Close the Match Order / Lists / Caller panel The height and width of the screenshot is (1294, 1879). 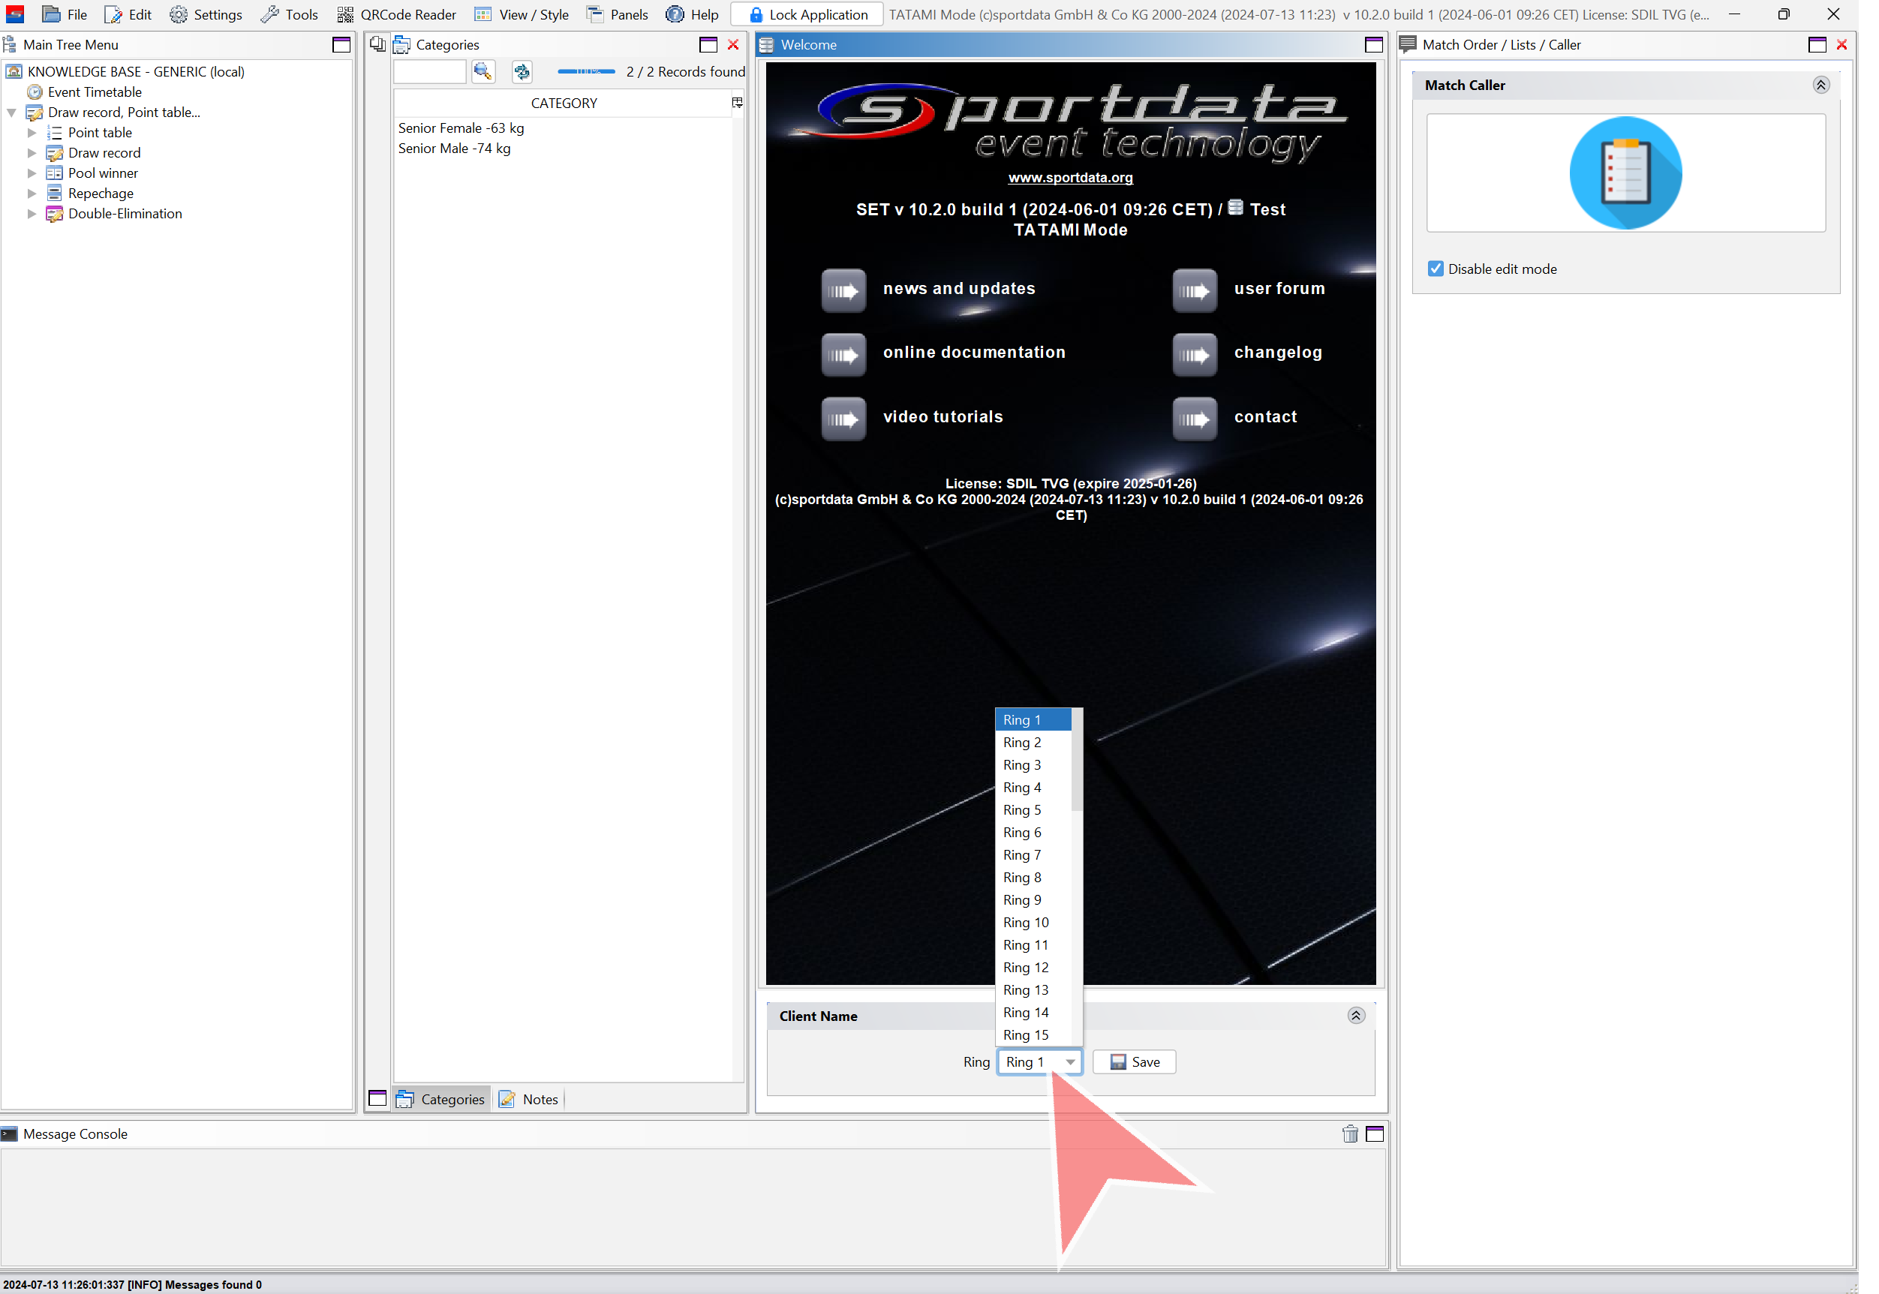[x=1841, y=44]
